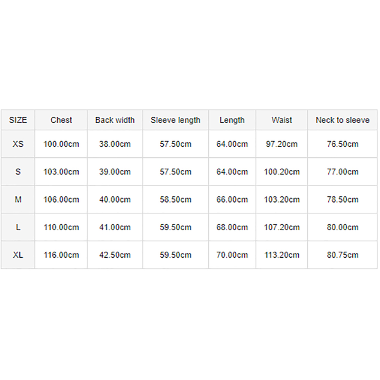Select the 42.50cm back width cell
This screenshot has width=380, height=380.
click(115, 255)
